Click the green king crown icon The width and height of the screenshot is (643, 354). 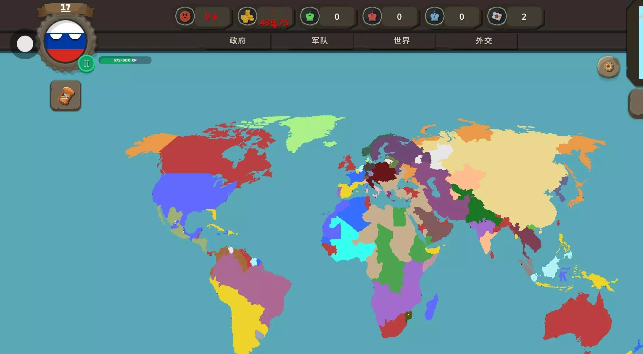point(310,16)
